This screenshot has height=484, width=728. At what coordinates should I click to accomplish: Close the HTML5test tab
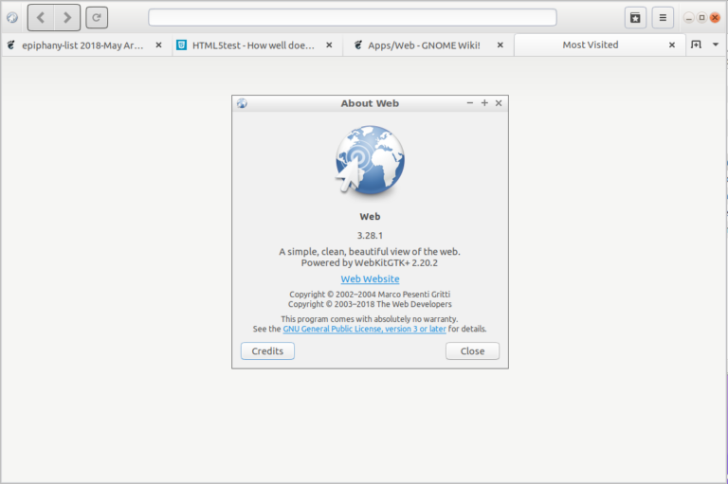[329, 45]
